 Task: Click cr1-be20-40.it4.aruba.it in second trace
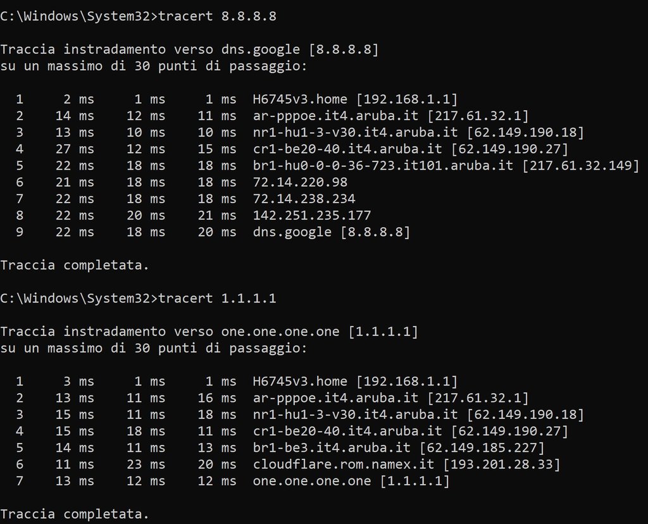point(347,432)
